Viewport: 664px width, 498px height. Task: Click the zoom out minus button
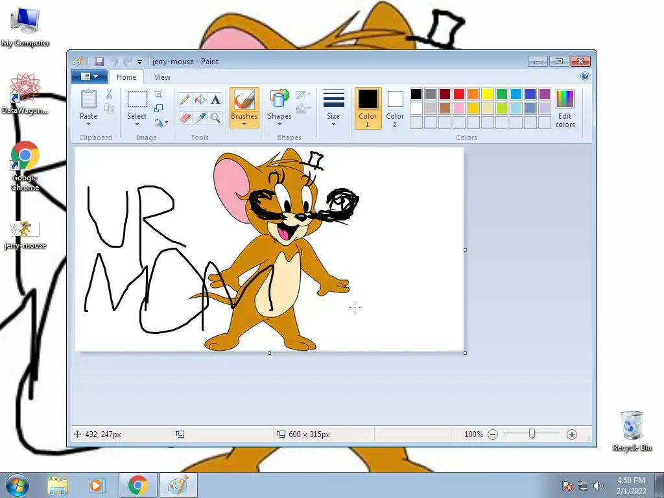(493, 434)
